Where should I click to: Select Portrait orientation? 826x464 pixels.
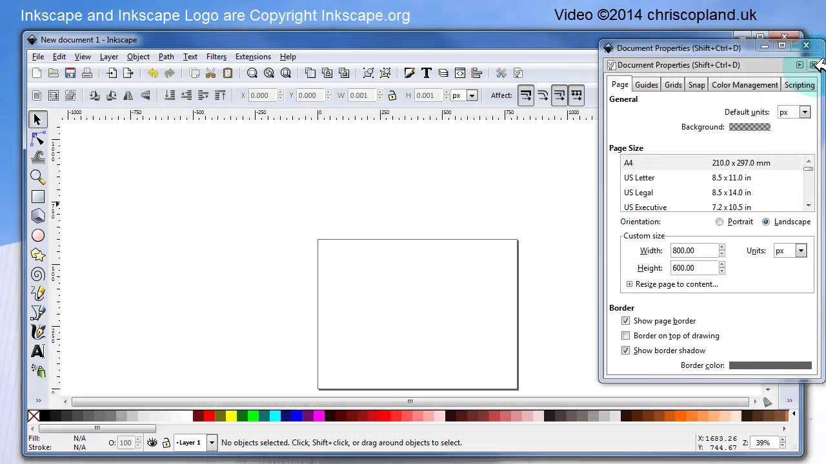[x=720, y=222]
